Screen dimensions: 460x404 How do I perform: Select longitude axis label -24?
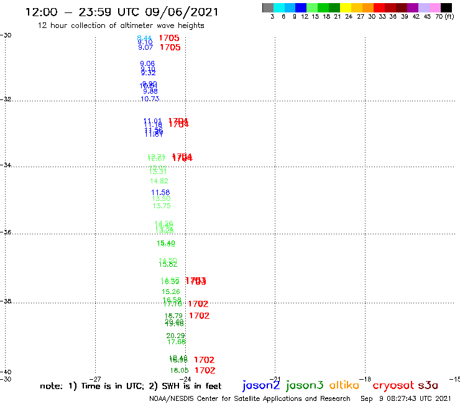coord(185,379)
